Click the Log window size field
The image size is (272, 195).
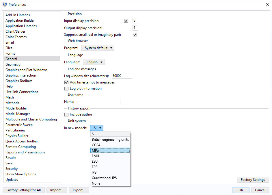click(122, 76)
